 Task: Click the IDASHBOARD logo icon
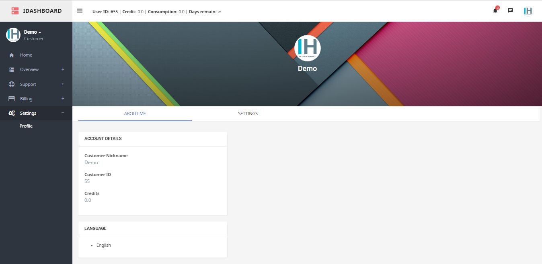click(x=15, y=11)
